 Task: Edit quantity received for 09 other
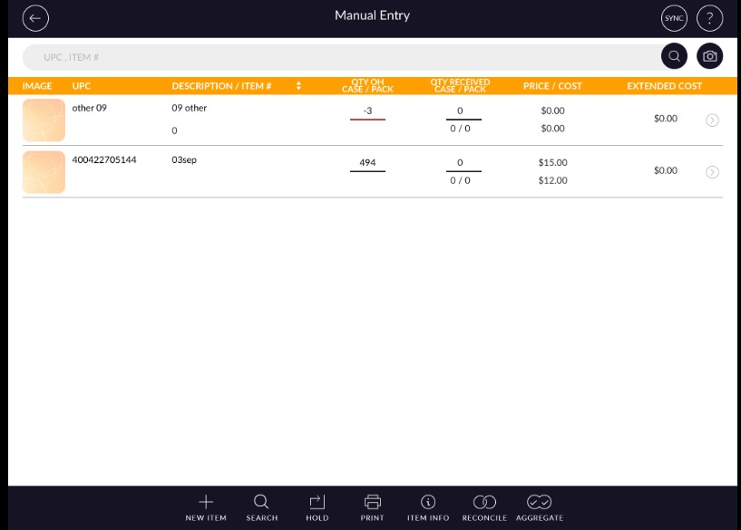460,111
